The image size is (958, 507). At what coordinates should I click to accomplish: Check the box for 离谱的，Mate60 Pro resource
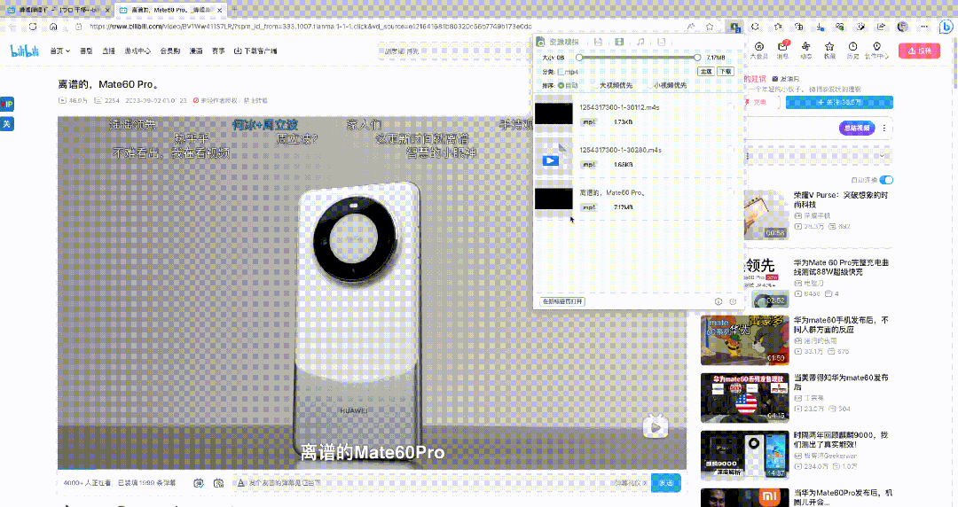(731, 192)
